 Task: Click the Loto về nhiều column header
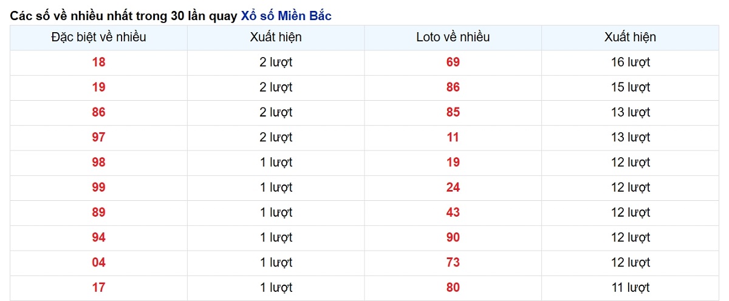coord(453,37)
